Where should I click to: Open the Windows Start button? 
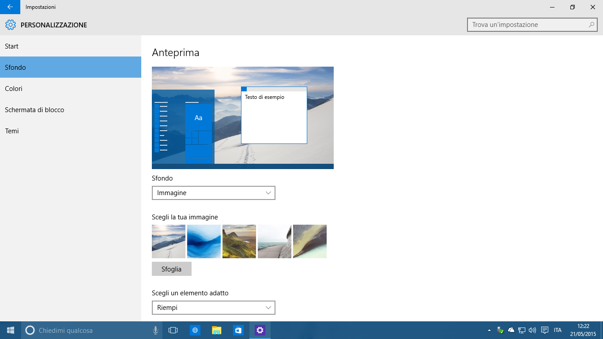point(11,330)
